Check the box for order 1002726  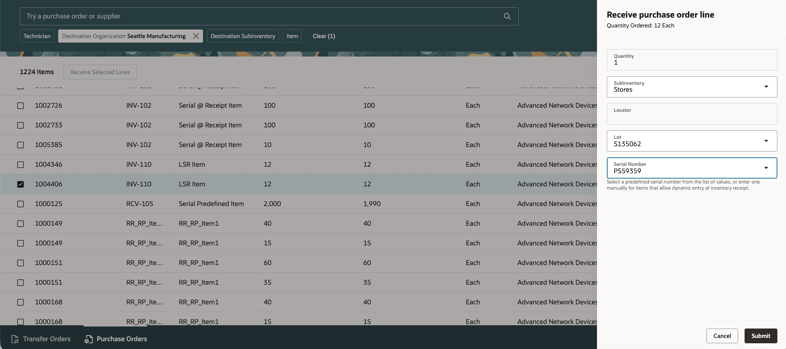coord(21,106)
